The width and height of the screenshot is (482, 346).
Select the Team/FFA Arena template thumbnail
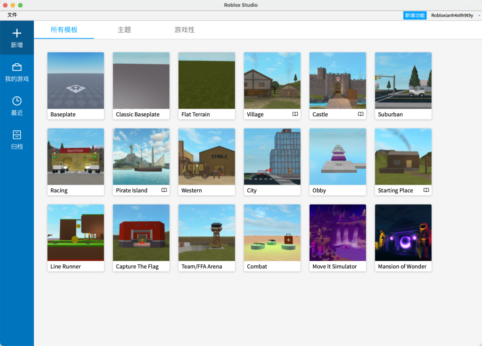click(x=207, y=233)
